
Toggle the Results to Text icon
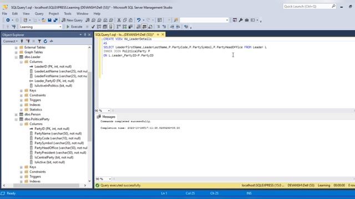(x=139, y=27)
